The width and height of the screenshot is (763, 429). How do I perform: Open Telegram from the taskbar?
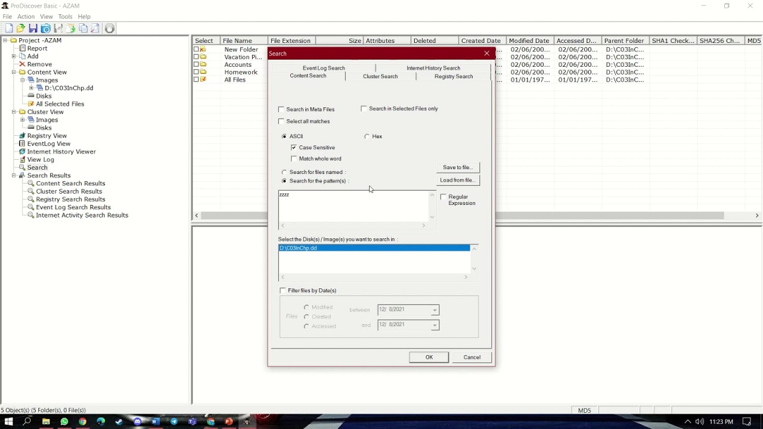tap(174, 422)
